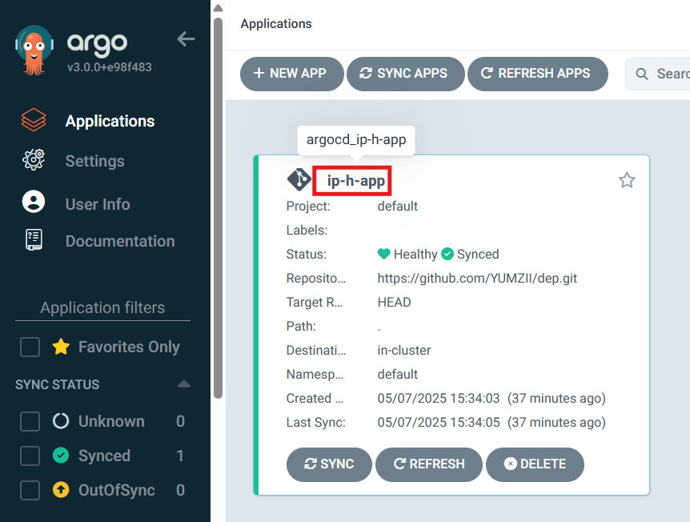Check the OutOfSync status filter

(30, 490)
